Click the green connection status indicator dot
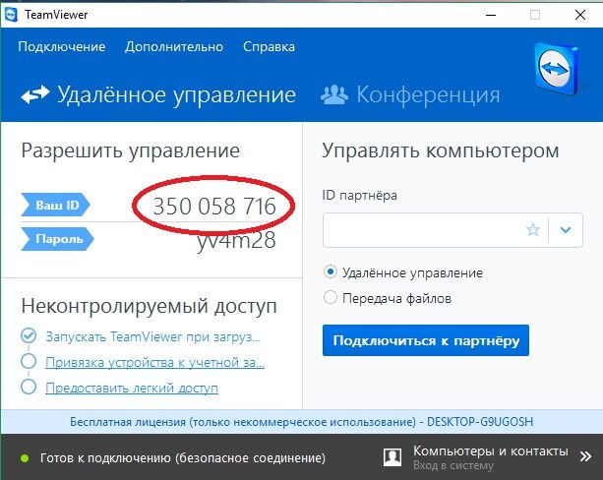Viewport: 603px width, 480px height. coord(24,458)
